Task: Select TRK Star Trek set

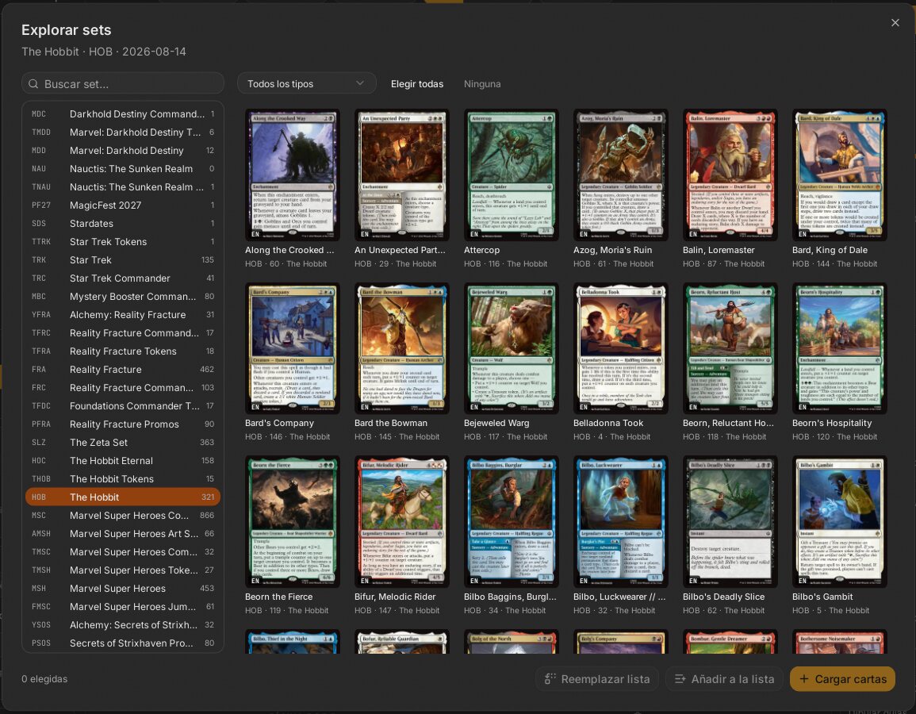Action: tap(123, 259)
